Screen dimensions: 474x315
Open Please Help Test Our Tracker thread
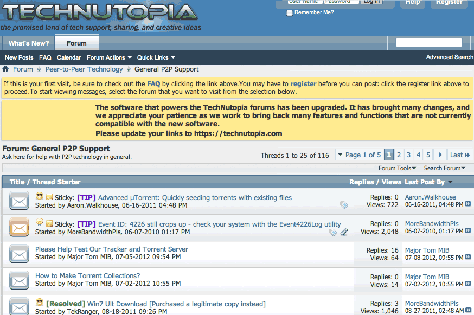112,249
